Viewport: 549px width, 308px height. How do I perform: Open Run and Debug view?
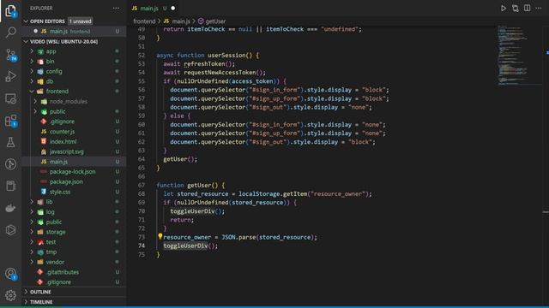11,76
